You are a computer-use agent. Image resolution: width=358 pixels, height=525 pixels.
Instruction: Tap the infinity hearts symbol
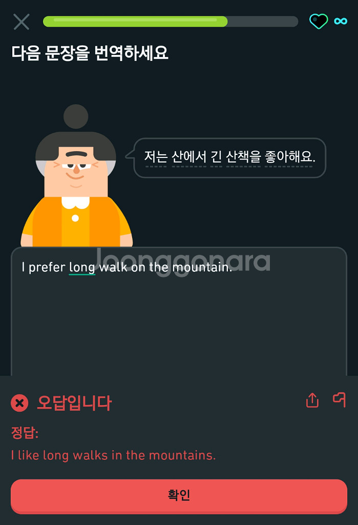pos(341,21)
